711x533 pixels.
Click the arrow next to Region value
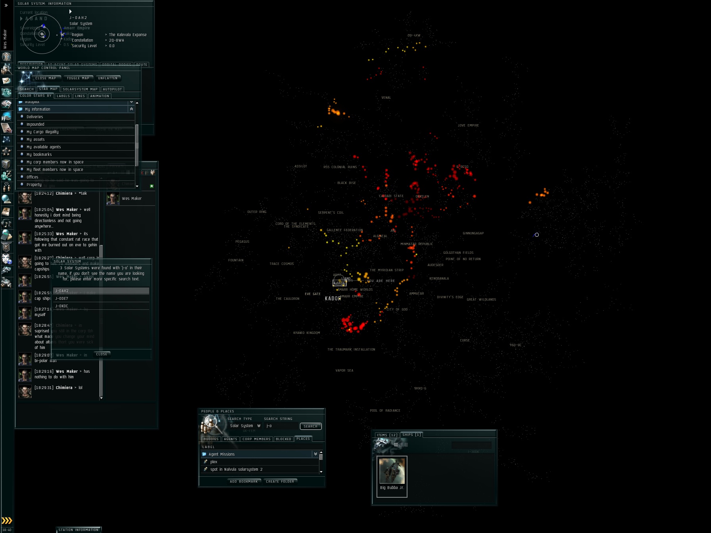coord(106,35)
